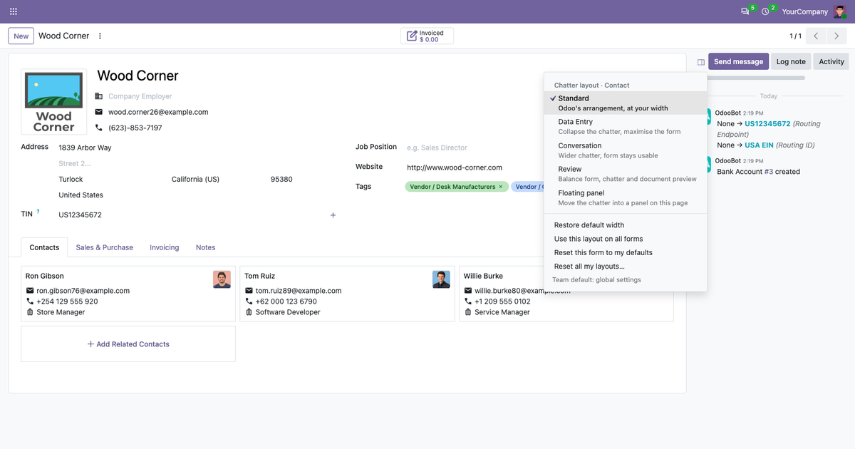The height and width of the screenshot is (449, 855).
Task: Click the TIN help question mark
Action: 38,212
